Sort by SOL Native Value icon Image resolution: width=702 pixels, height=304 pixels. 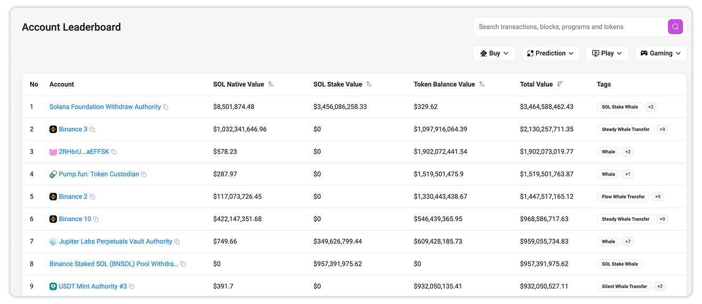coord(271,84)
